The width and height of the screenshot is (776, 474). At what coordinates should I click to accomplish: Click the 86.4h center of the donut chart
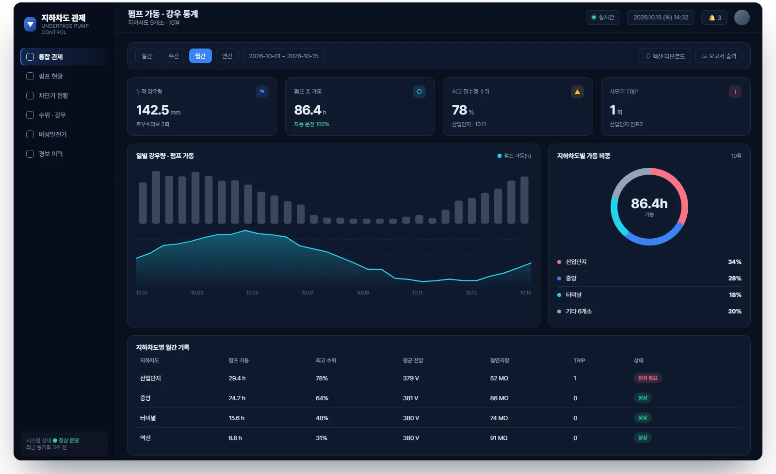tap(649, 204)
